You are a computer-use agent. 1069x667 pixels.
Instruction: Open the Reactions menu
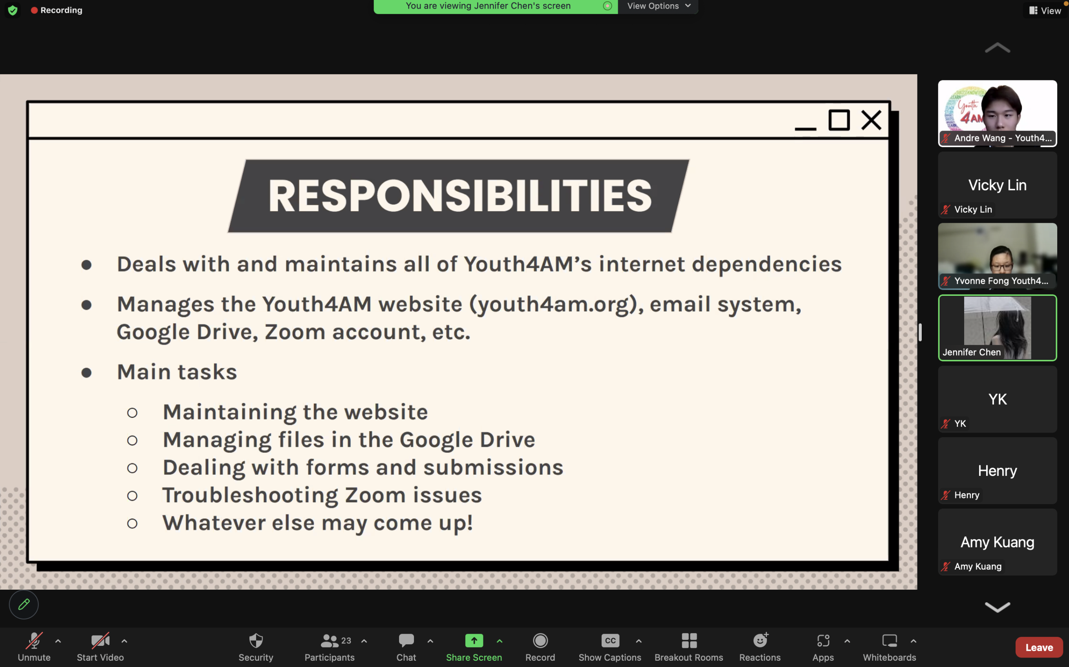[x=760, y=647]
